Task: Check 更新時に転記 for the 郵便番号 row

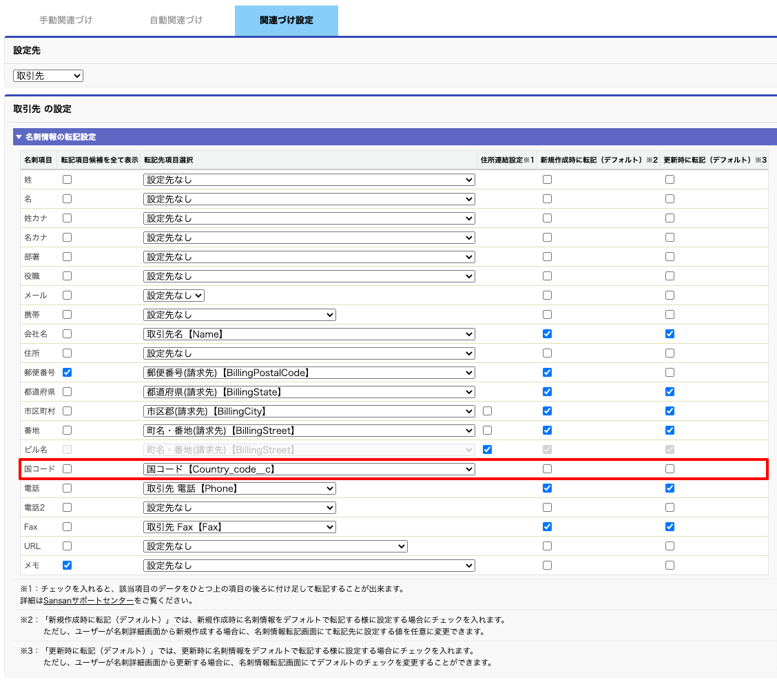Action: pyautogui.click(x=670, y=373)
